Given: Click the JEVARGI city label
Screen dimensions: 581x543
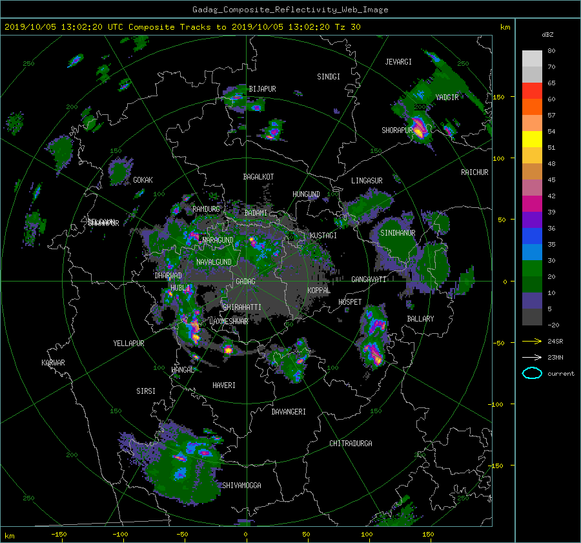Looking at the screenshot, I should [398, 62].
